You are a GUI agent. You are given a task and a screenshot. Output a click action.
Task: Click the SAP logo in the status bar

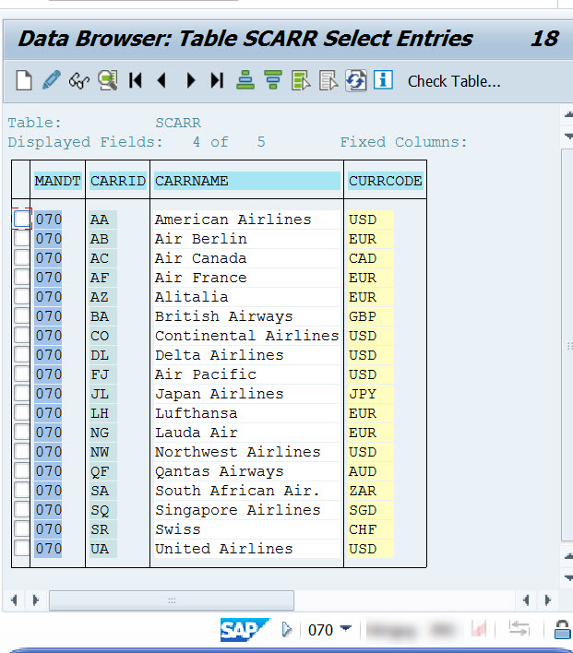[x=245, y=630]
